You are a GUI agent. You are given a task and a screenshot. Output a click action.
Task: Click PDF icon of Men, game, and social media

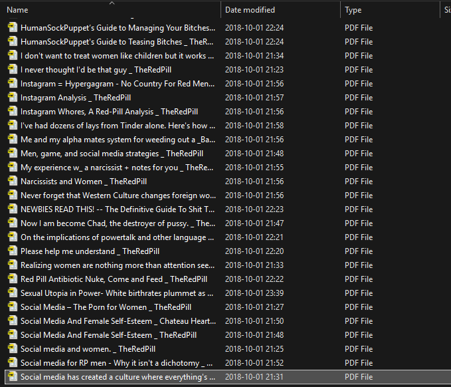tap(13, 153)
